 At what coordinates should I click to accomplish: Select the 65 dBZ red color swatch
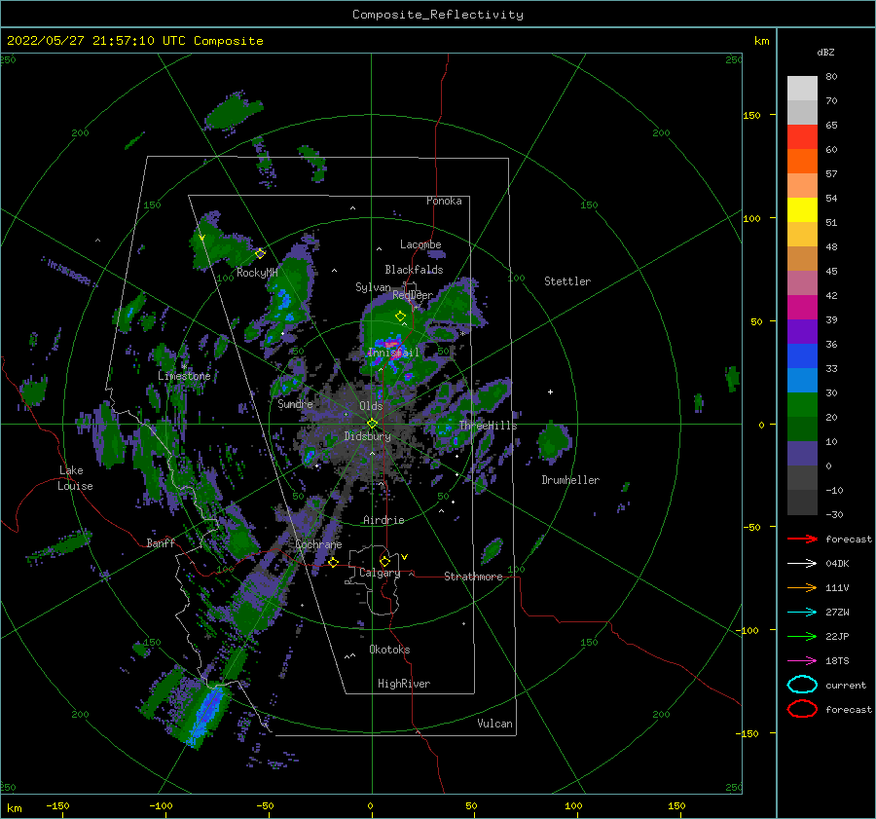point(802,137)
